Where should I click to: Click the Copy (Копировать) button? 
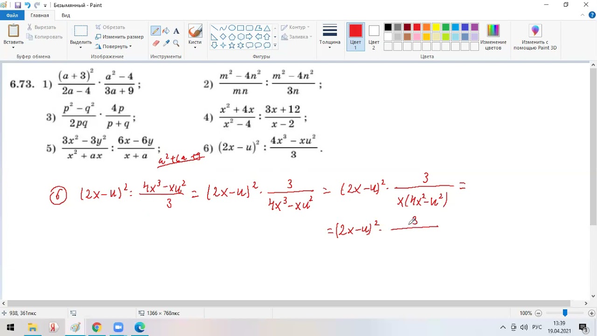(45, 37)
